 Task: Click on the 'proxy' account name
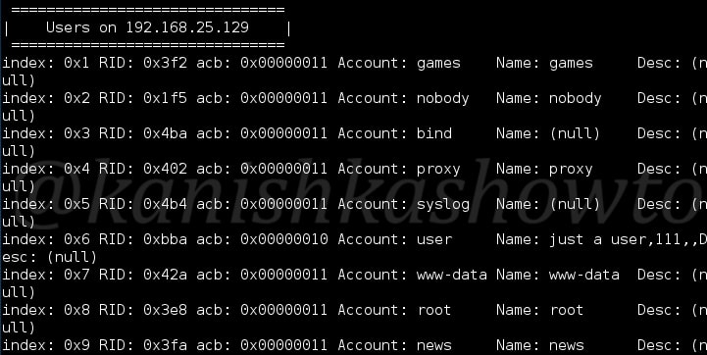coord(438,170)
